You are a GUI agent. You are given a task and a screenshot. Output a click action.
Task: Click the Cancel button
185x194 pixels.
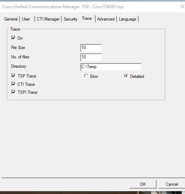coord(172,184)
